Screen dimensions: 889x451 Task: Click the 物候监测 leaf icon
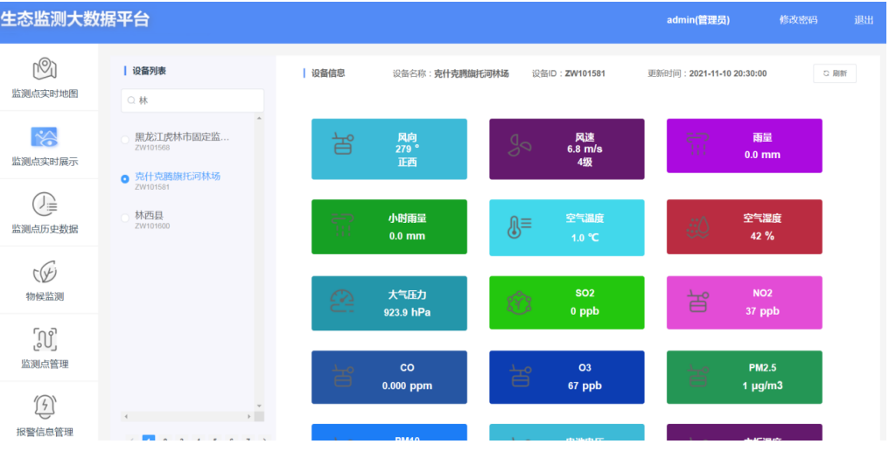(45, 272)
